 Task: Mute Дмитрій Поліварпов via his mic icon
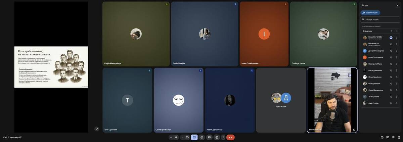tap(391, 51)
